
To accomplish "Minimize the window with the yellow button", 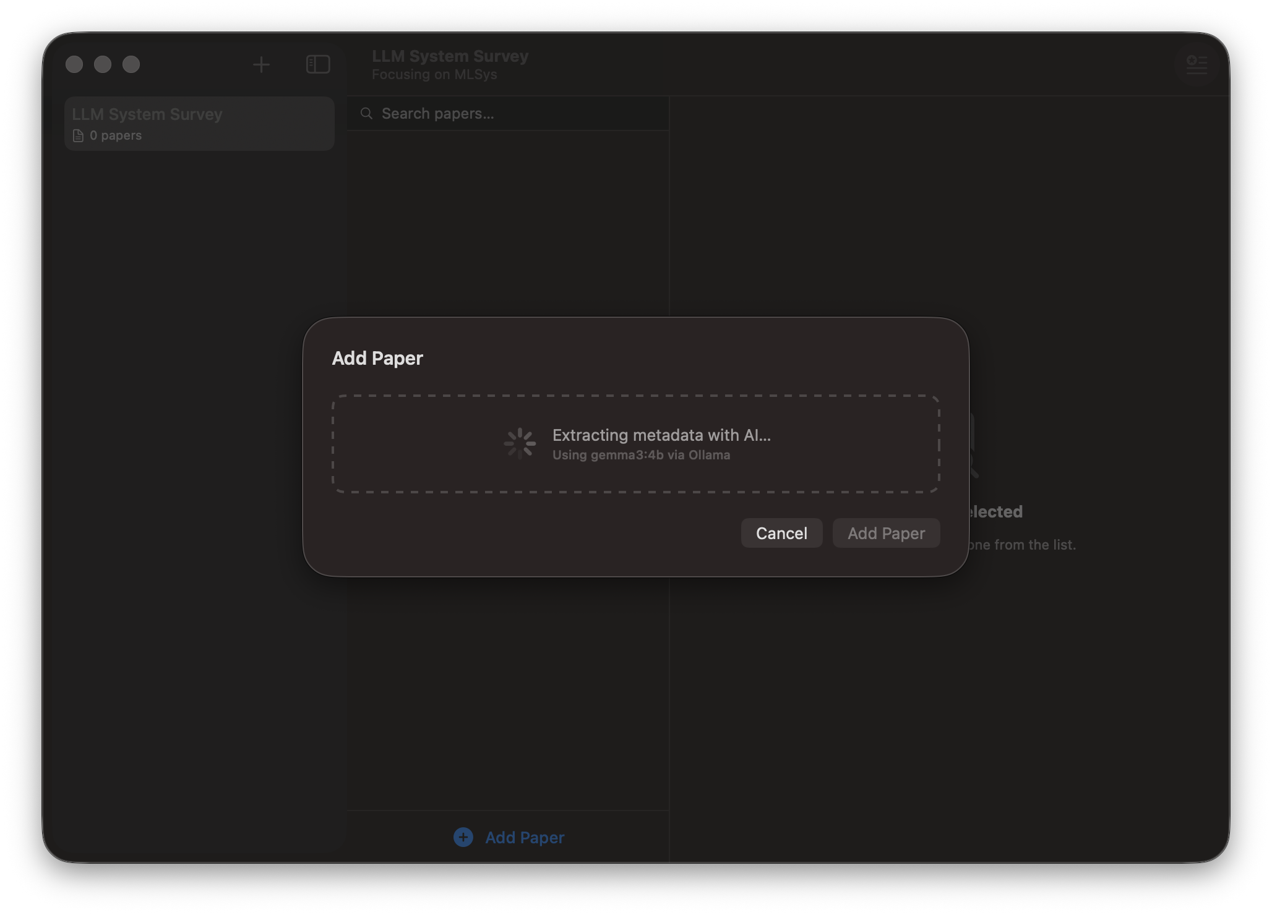I will (103, 64).
